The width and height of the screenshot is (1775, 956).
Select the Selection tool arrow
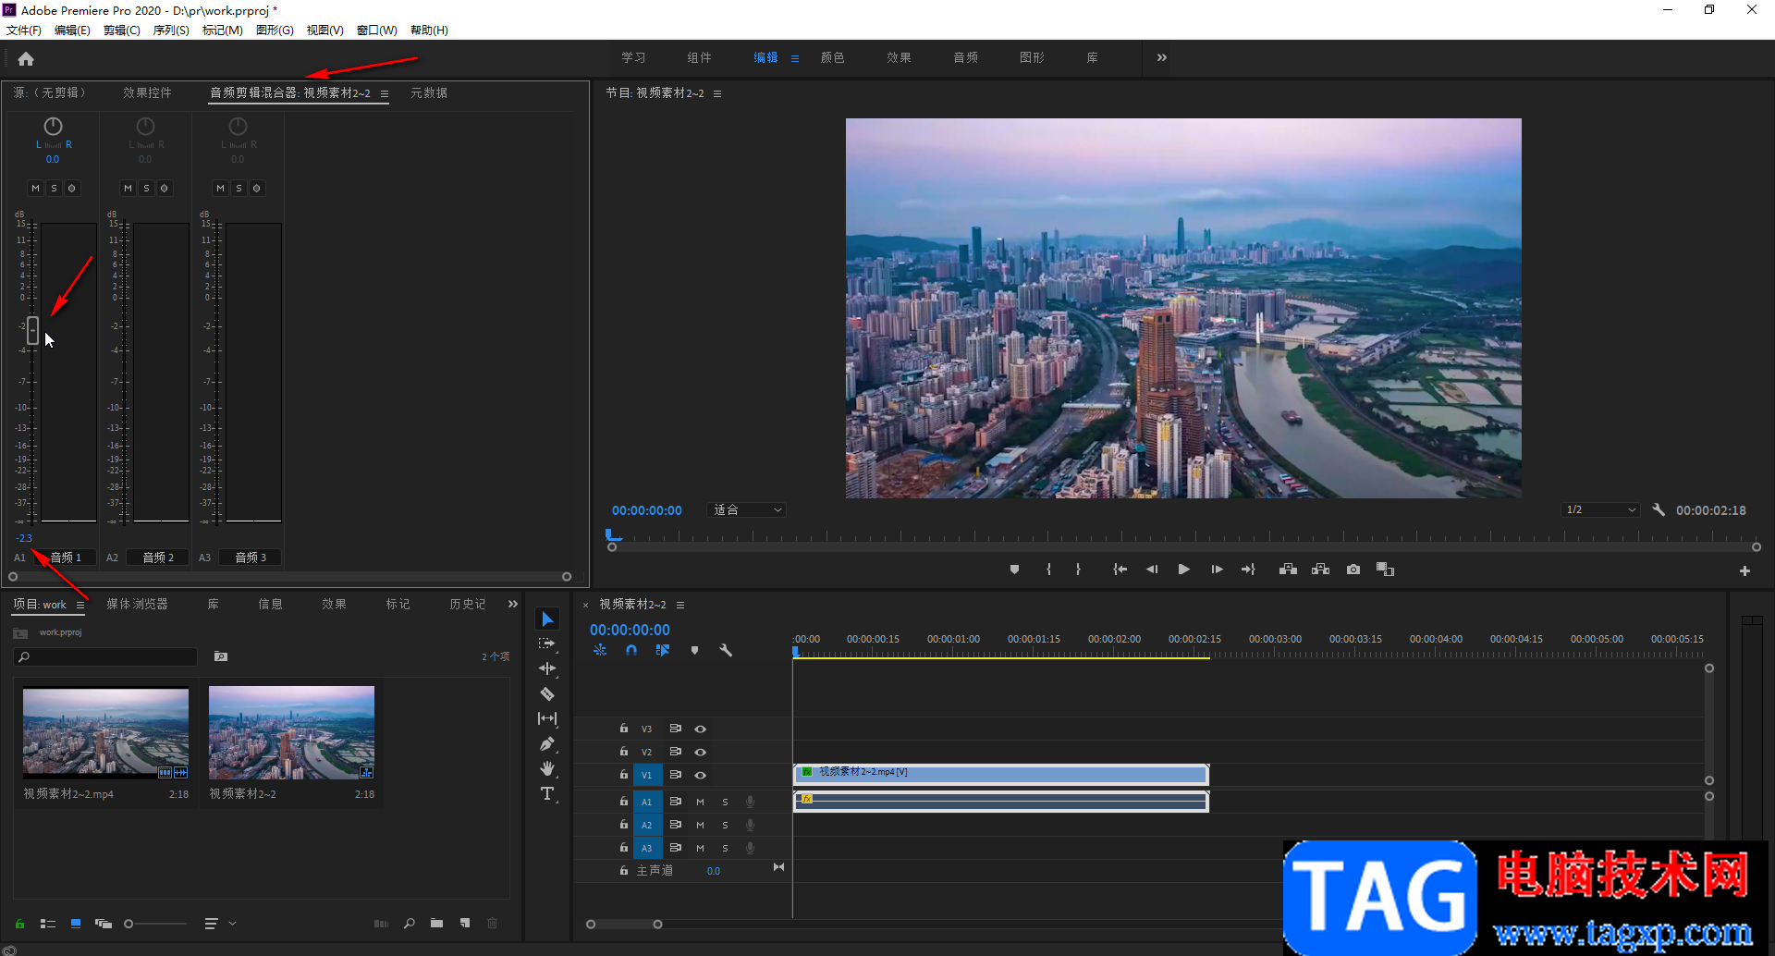tap(547, 619)
